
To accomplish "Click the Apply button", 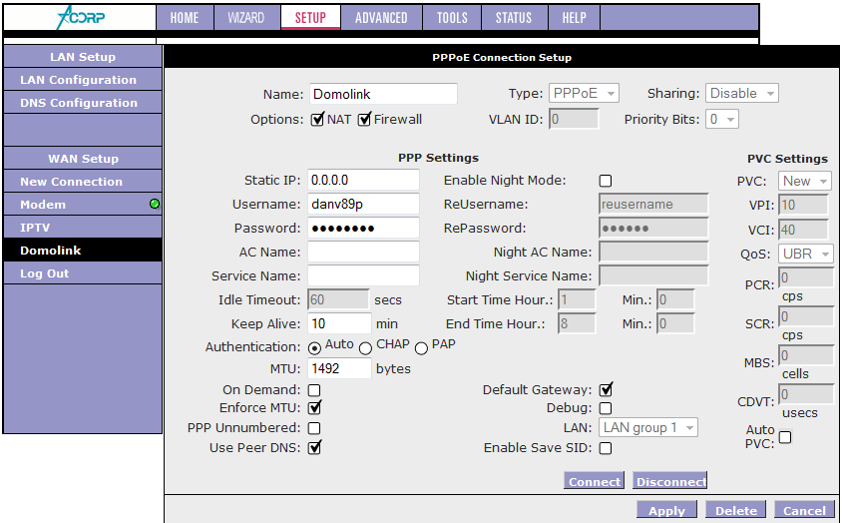I will point(667,510).
